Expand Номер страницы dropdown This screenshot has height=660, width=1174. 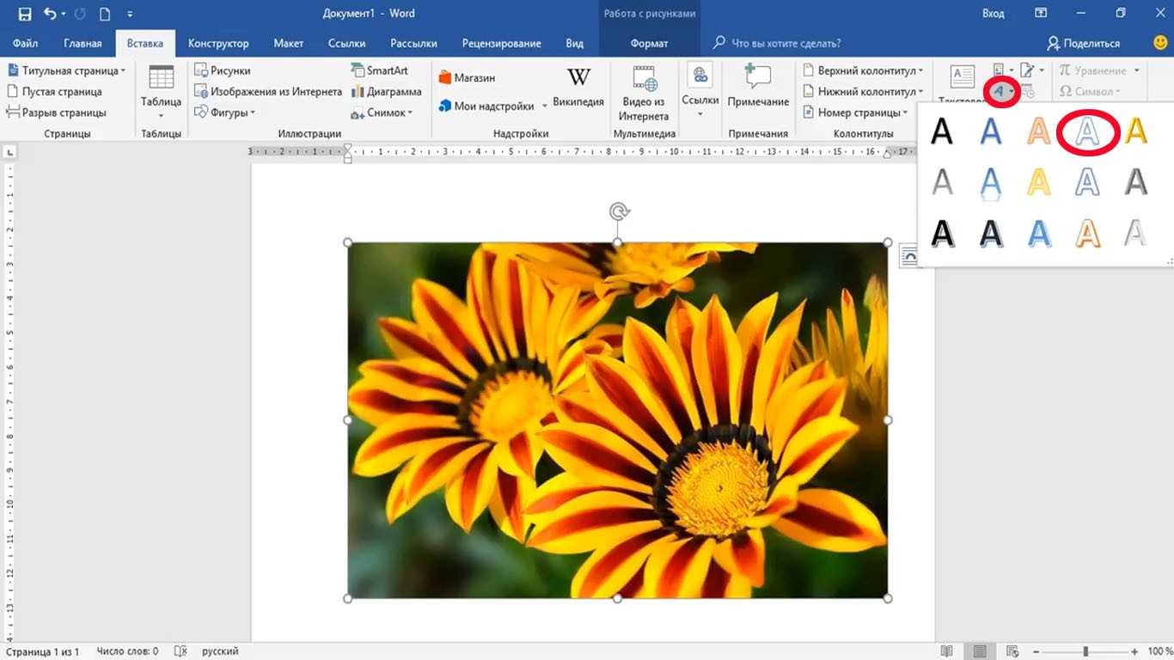(x=856, y=113)
